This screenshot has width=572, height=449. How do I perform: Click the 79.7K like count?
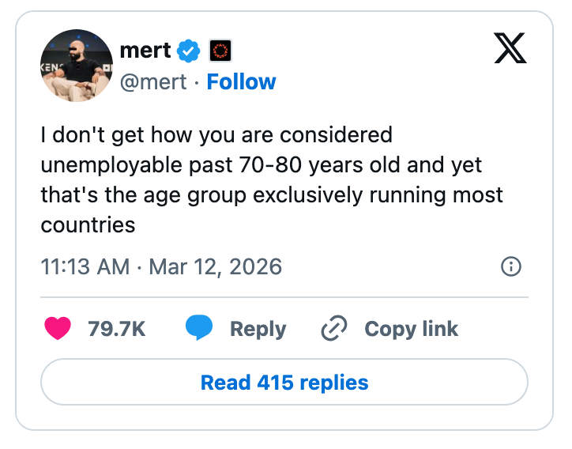coord(117,329)
